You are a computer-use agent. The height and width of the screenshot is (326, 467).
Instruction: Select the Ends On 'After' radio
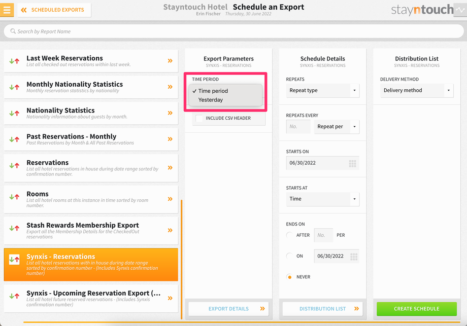click(x=289, y=235)
